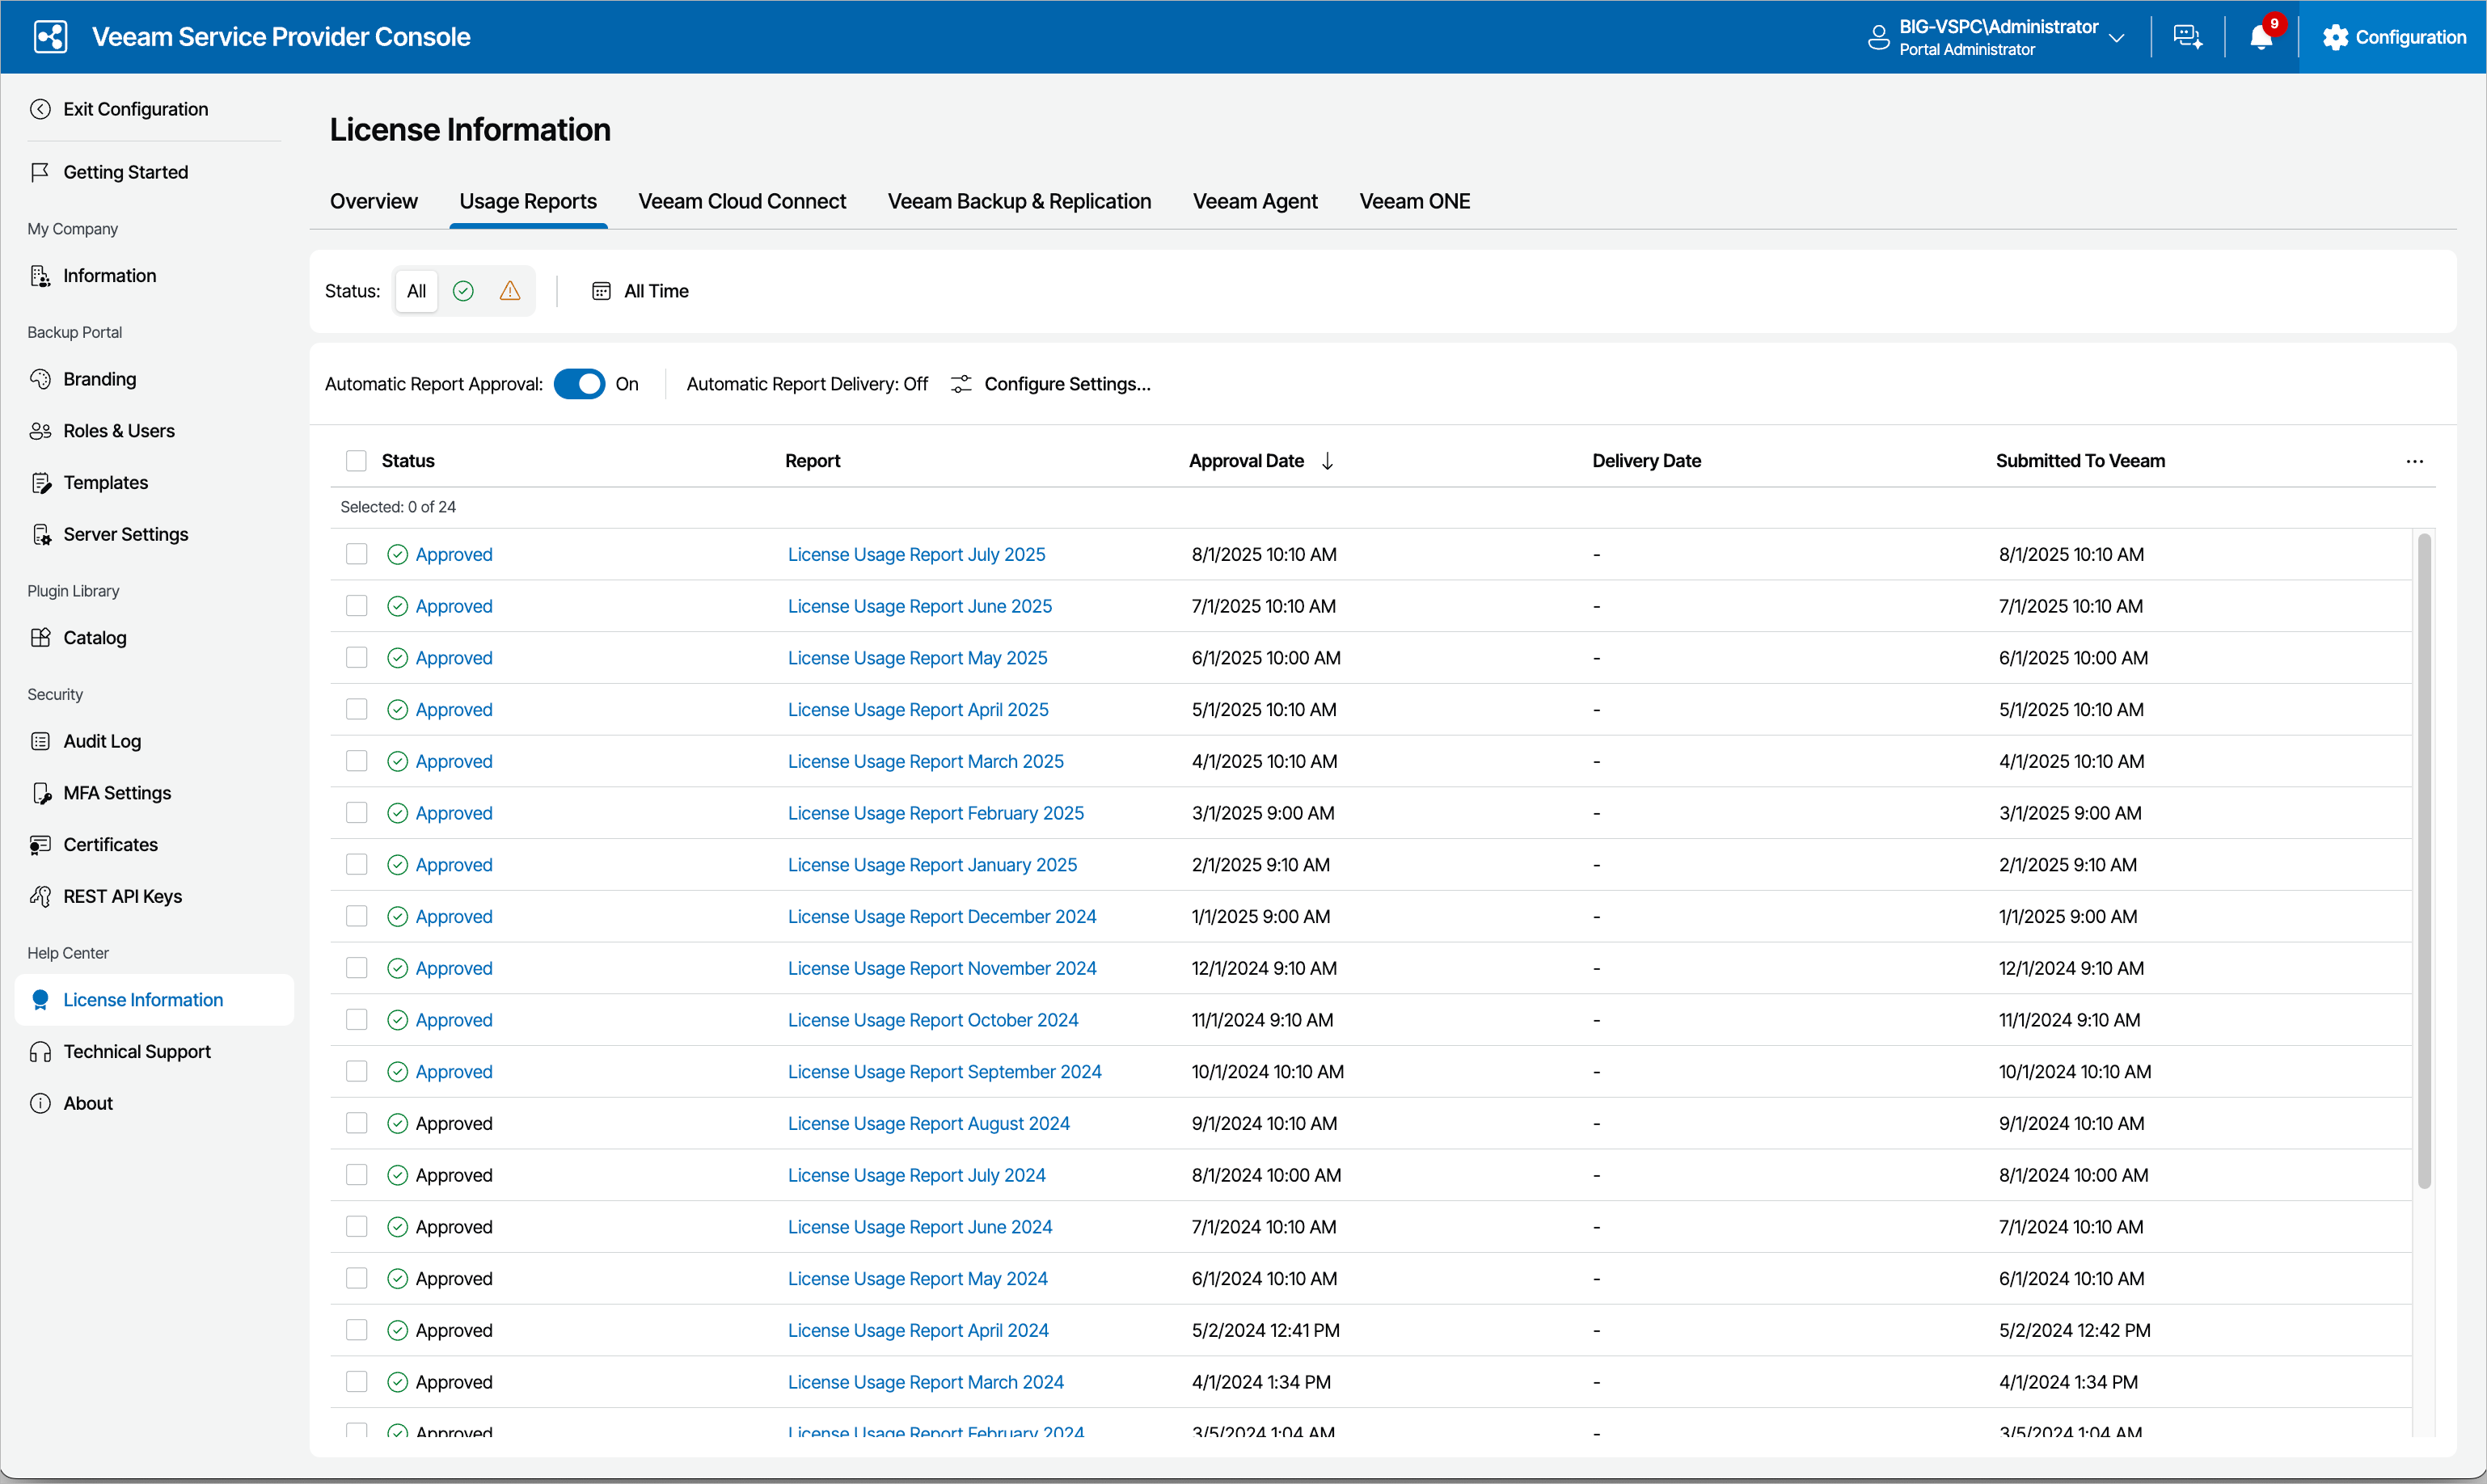Click the Branding palette icon
The width and height of the screenshot is (2487, 1484).
40,379
